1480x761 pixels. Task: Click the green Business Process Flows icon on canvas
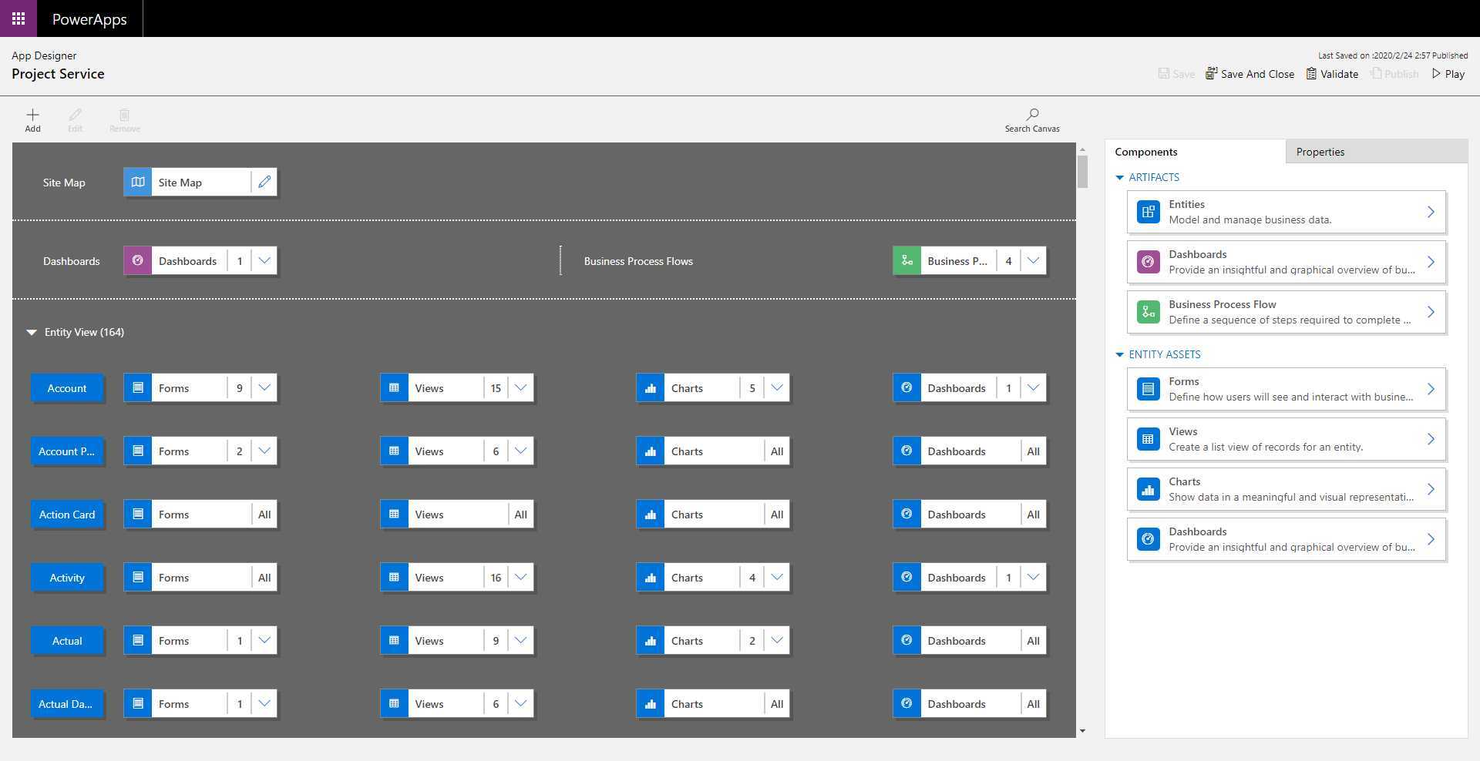(x=906, y=261)
